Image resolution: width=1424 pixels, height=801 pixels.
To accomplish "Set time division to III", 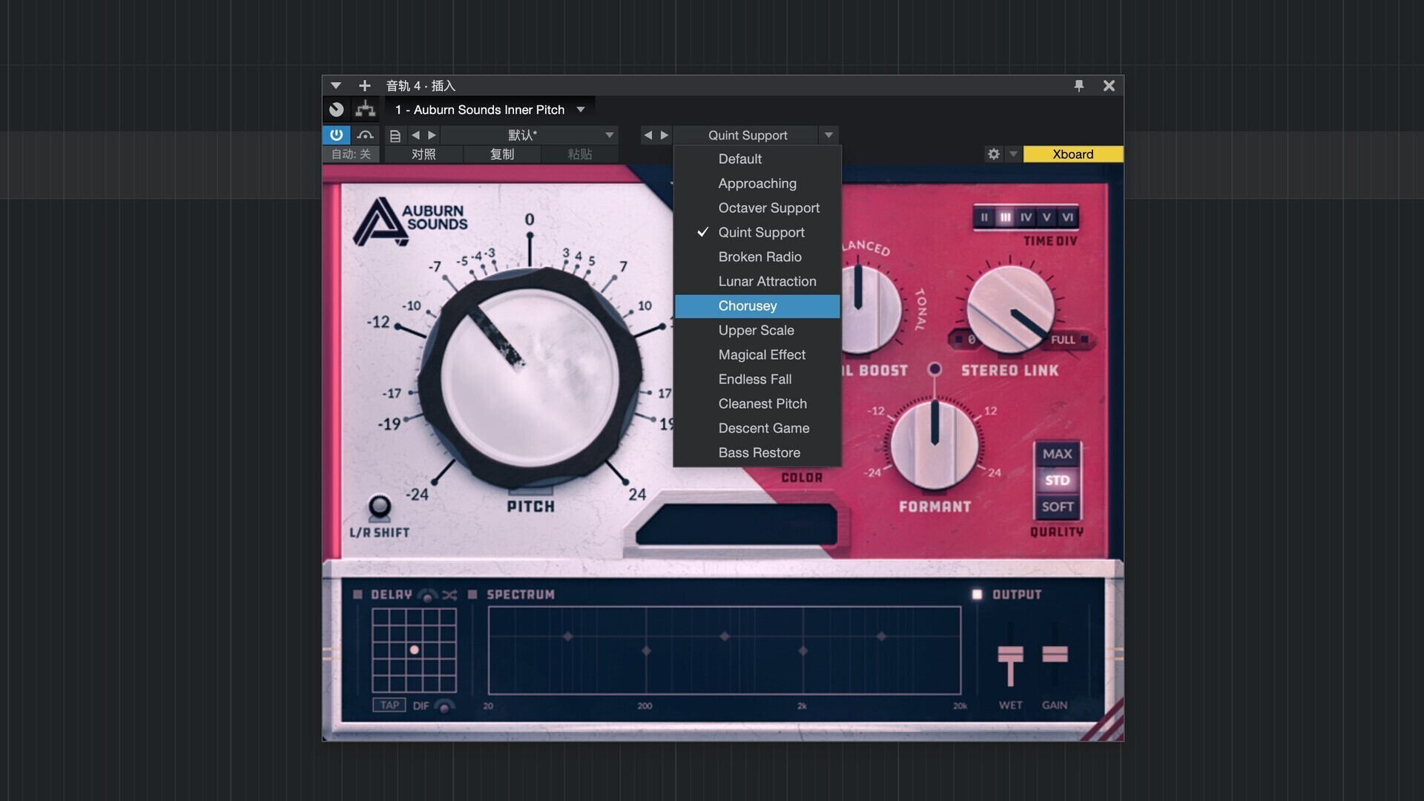I will [x=1005, y=217].
